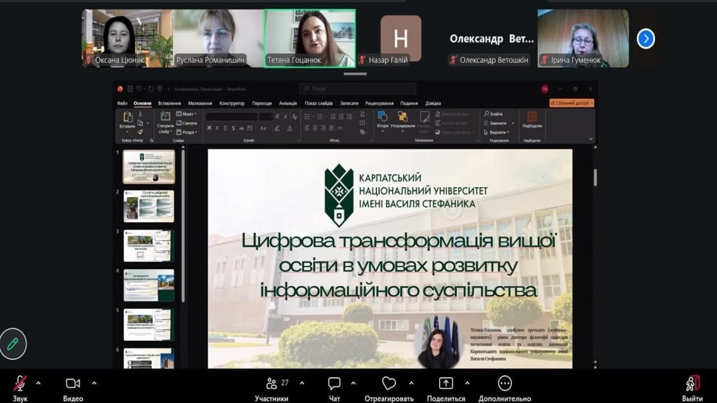Viewport: 717px width, 403px height.
Task: Unmute the microphone (Звук) in Zoom
Action: pyautogui.click(x=20, y=383)
